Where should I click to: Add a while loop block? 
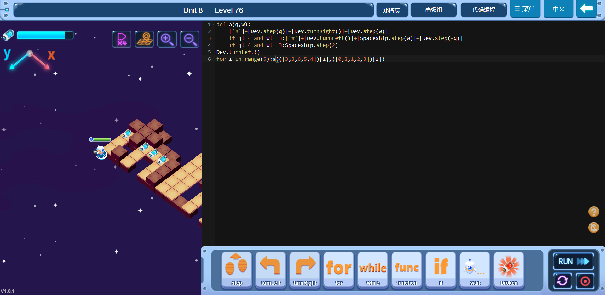click(373, 270)
